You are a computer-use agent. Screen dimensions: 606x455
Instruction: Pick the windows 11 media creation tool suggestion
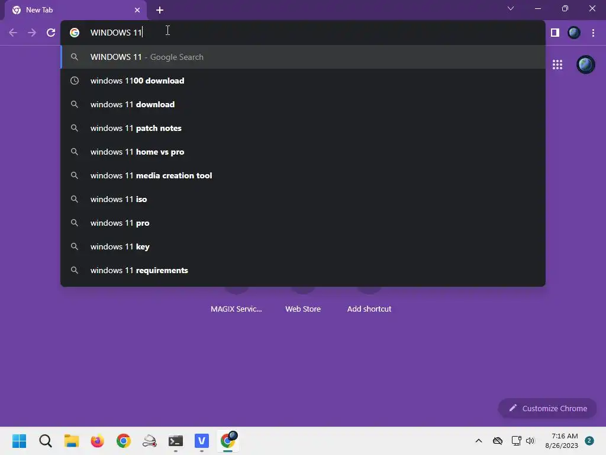pyautogui.click(x=303, y=175)
